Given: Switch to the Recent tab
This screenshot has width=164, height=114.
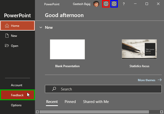Looking at the screenshot, I should coord(52,102).
